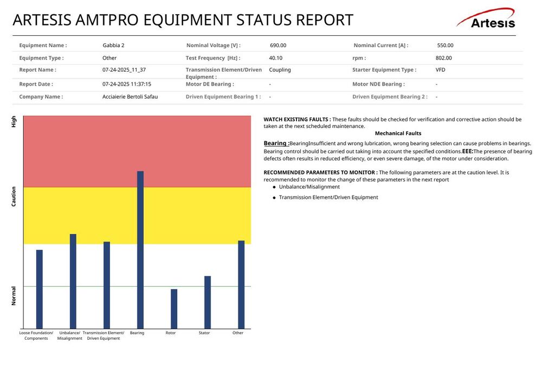Click the underlined 'Bearing :' fault heading
542x383 pixels.
[x=276, y=144]
